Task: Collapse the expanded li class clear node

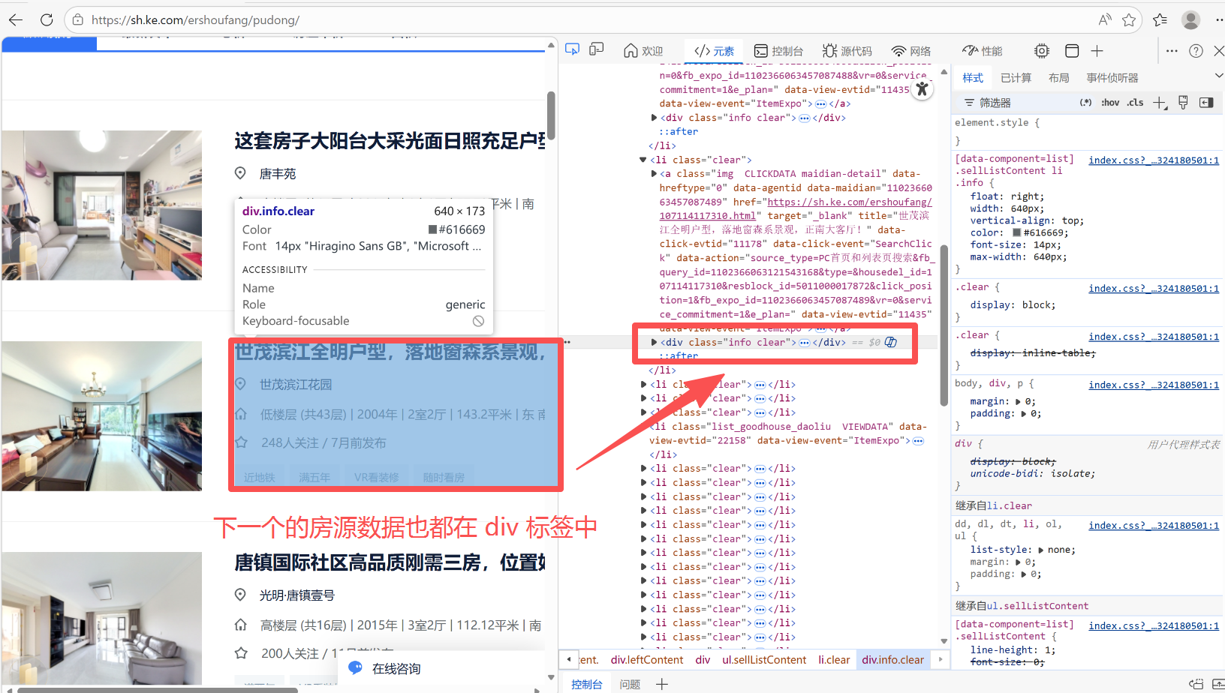Action: (x=643, y=160)
